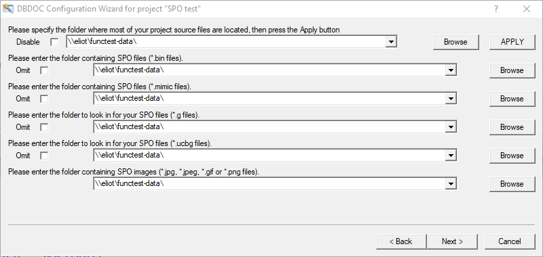This screenshot has height=257, width=543.
Task: Browse for the project source files folder
Action: tap(455, 42)
